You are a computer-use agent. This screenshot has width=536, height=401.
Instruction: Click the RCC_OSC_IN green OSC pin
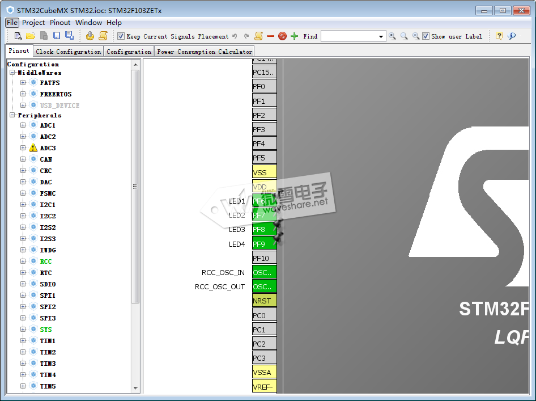coord(264,272)
